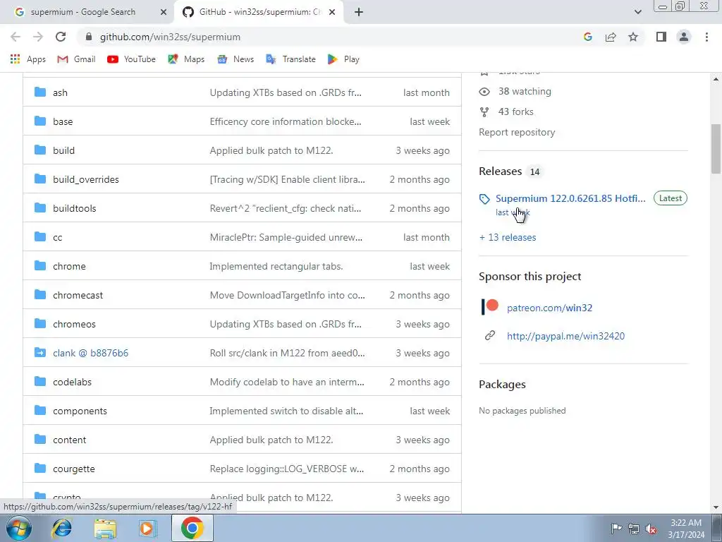The image size is (722, 542).
Task: Open commit 'Efficency core information blocke...'
Action: pyautogui.click(x=285, y=121)
